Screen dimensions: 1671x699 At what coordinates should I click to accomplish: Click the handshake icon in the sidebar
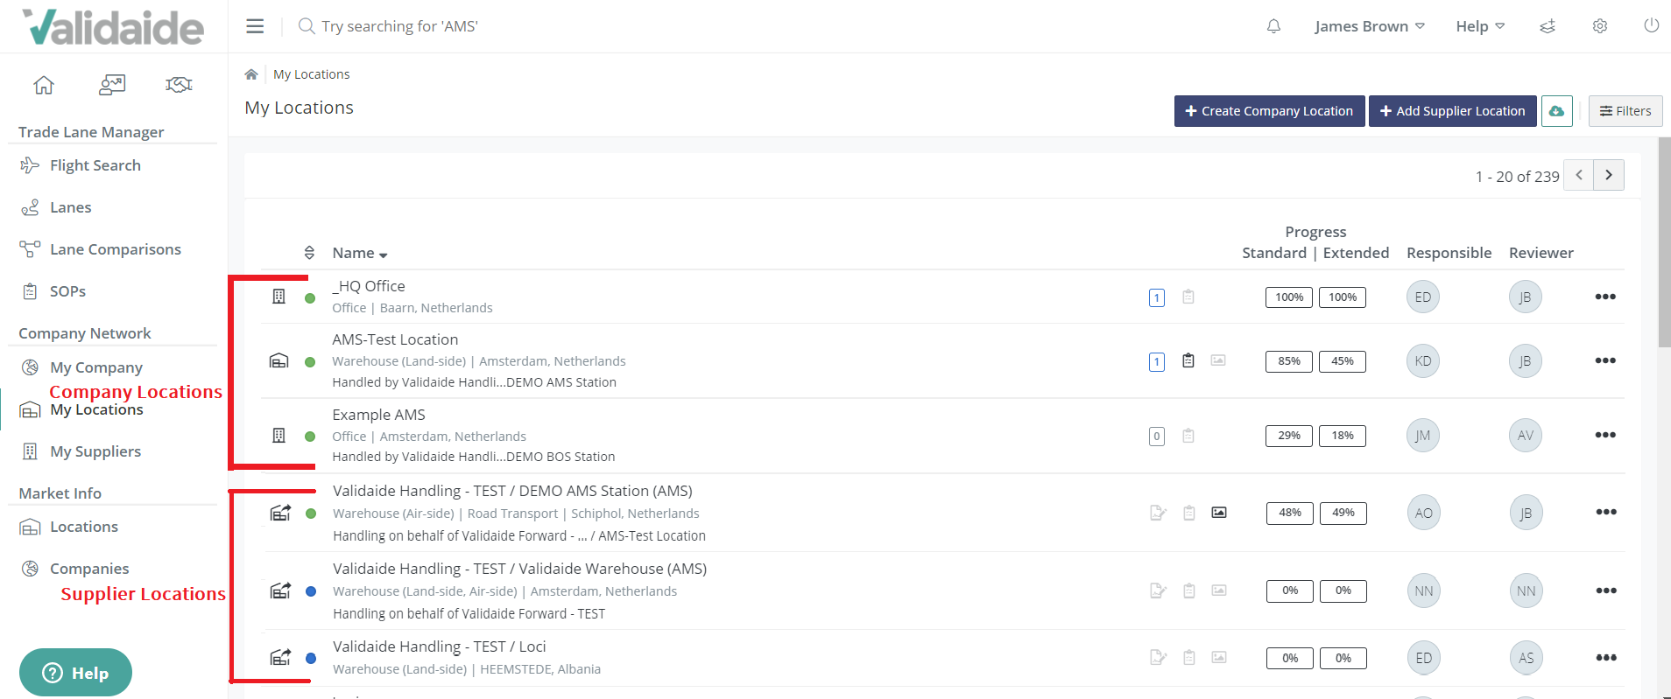[x=179, y=85]
